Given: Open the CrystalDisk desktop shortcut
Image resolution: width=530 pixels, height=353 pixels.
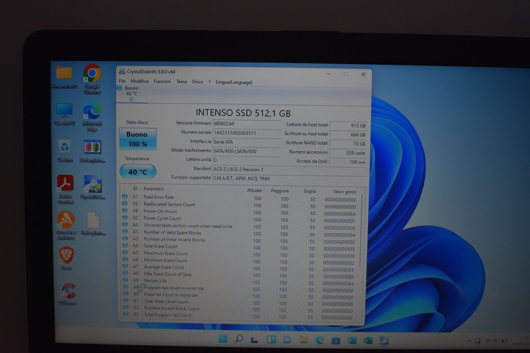Looking at the screenshot, I should [93, 187].
